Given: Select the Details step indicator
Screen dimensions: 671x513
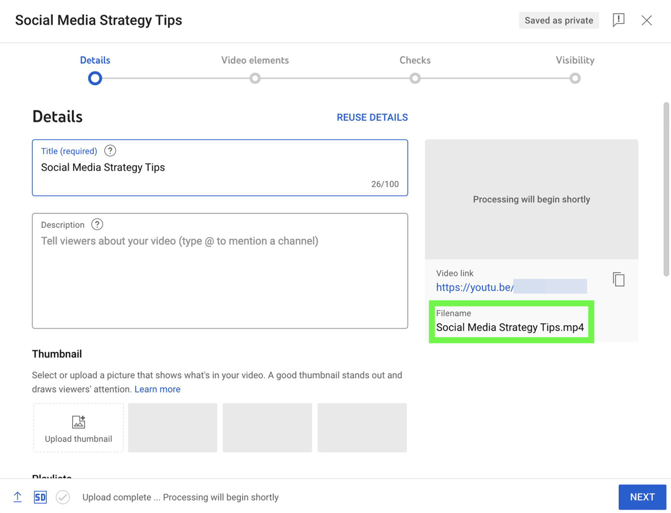Looking at the screenshot, I should 95,78.
